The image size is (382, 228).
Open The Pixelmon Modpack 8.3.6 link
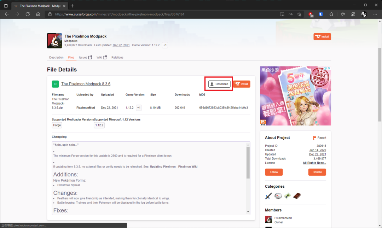tap(86, 84)
